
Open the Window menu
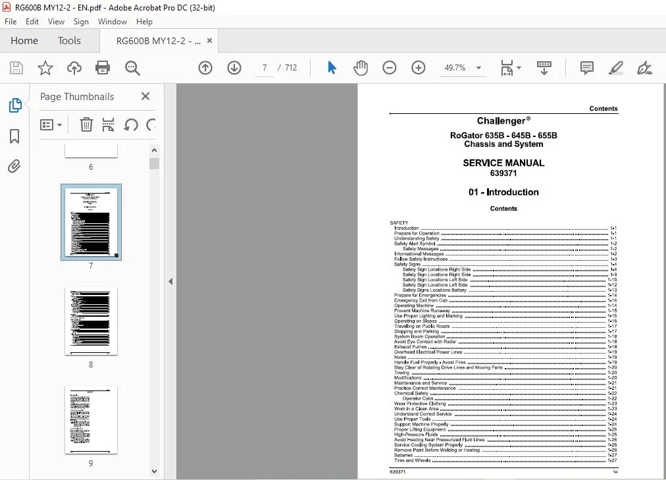[113, 22]
